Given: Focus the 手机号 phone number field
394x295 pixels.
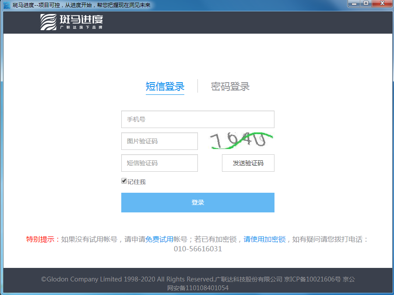Looking at the screenshot, I should click(198, 119).
